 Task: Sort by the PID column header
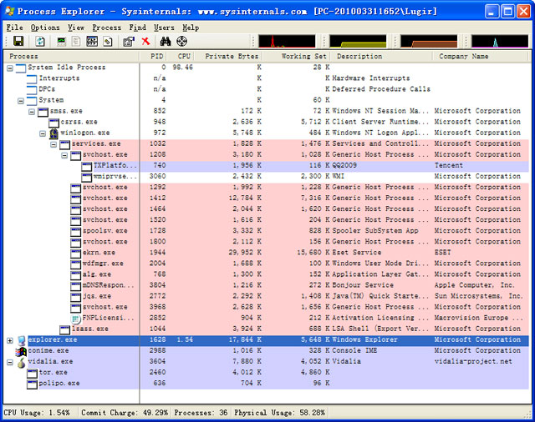tap(152, 56)
